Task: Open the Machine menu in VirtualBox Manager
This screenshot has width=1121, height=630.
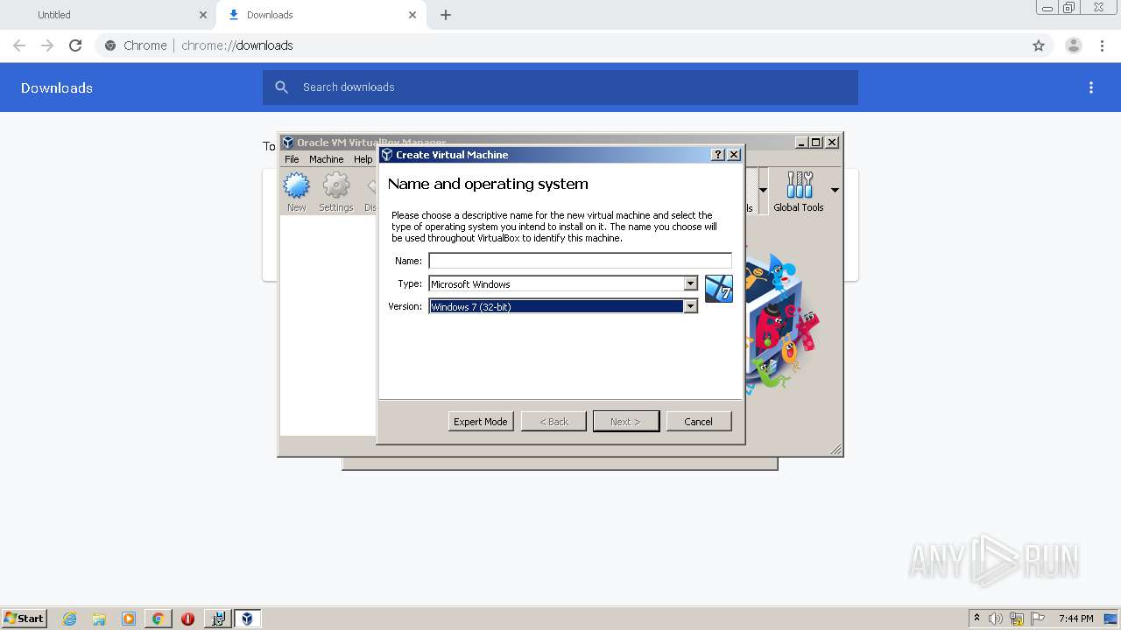Action: (326, 159)
